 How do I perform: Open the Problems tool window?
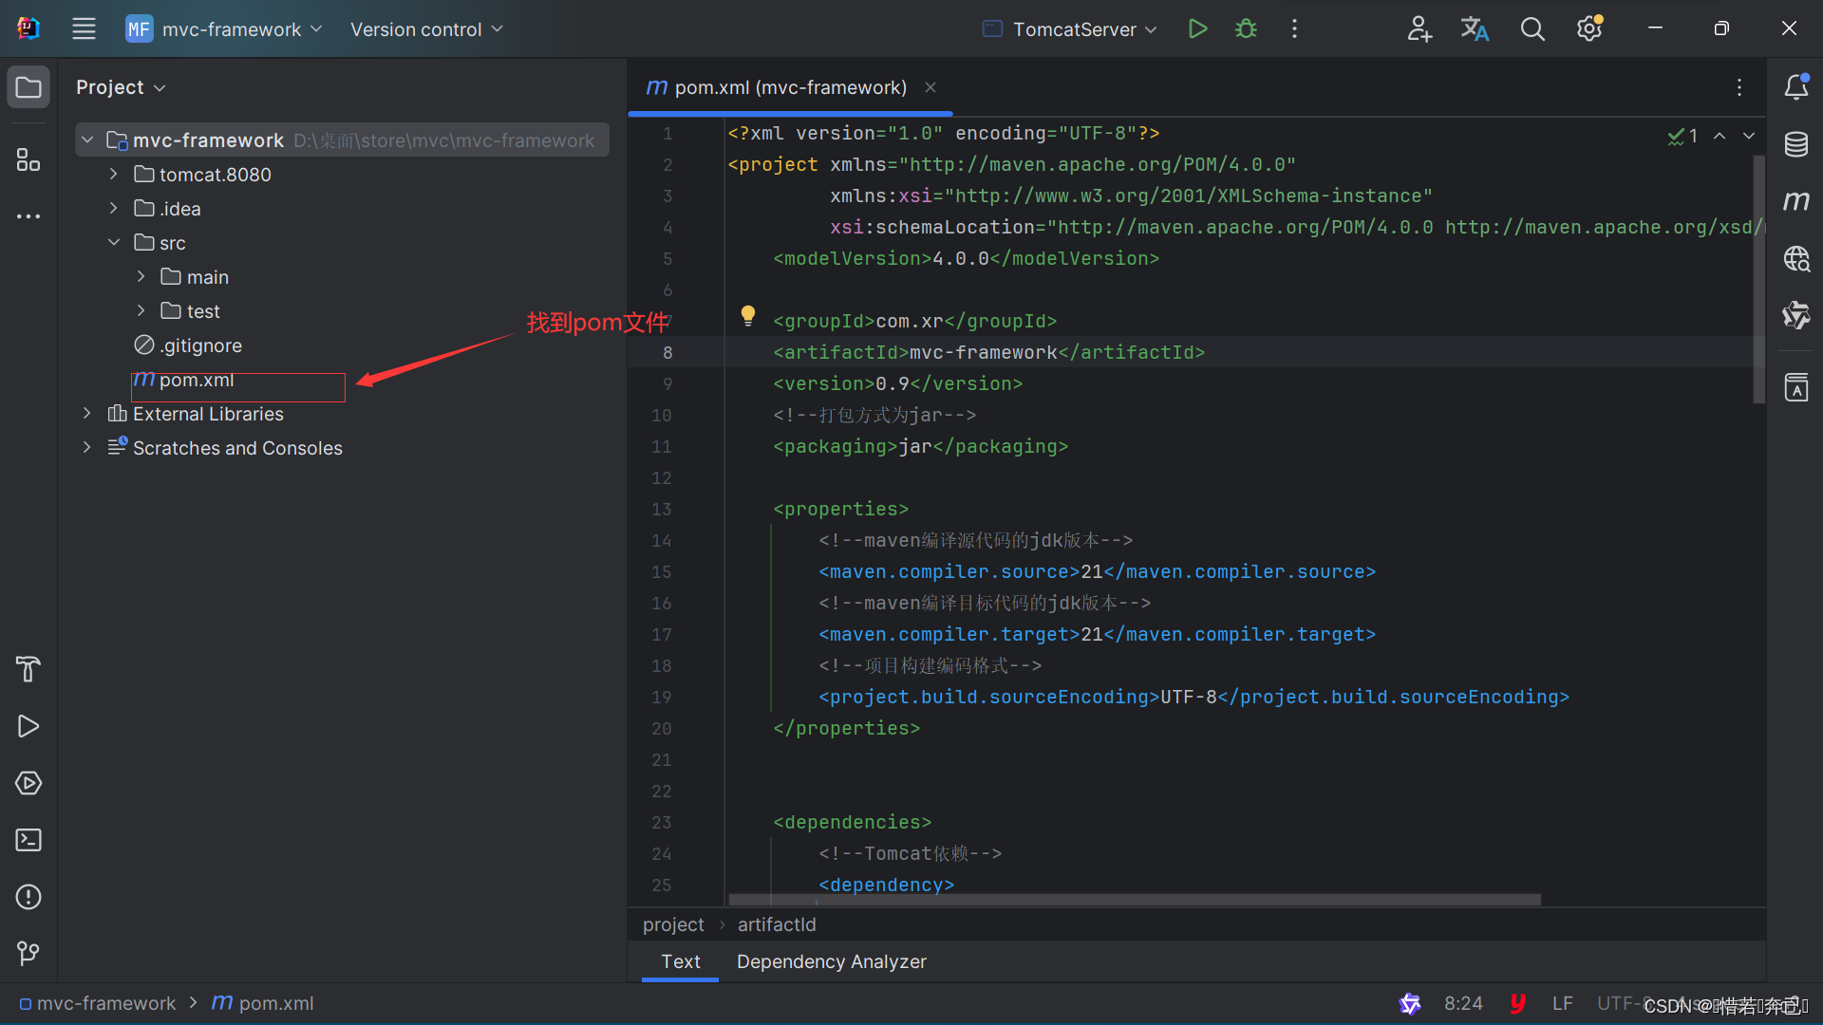28,897
